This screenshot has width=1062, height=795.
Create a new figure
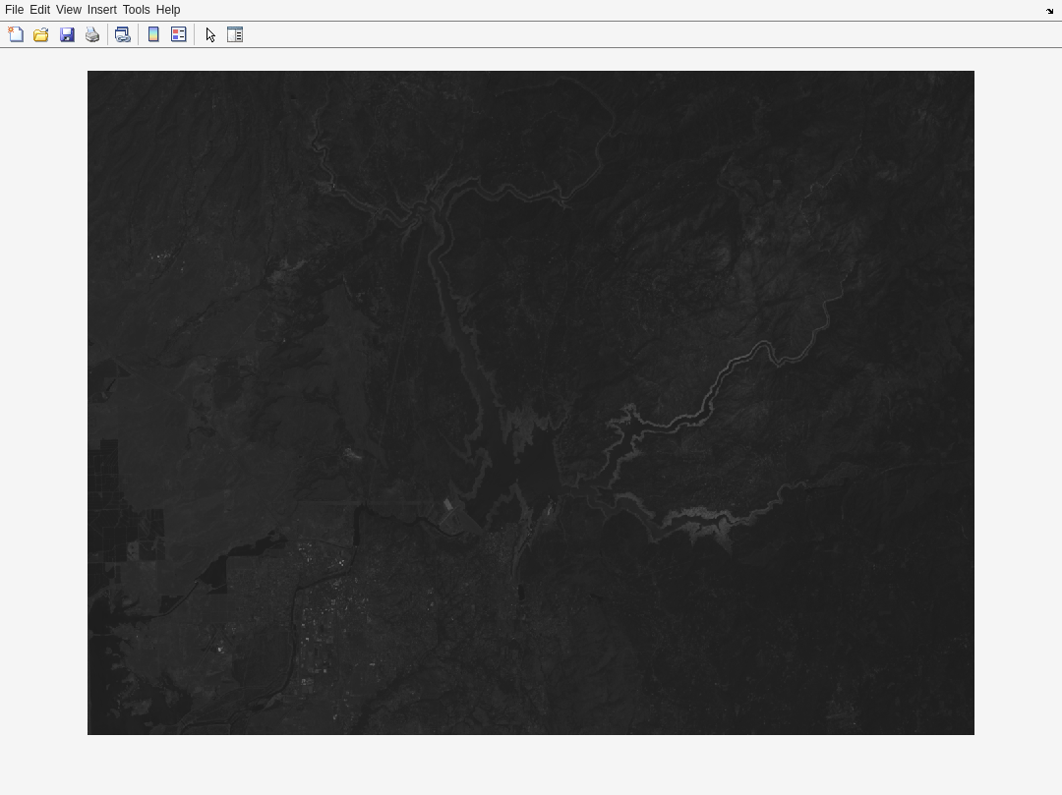pyautogui.click(x=16, y=34)
